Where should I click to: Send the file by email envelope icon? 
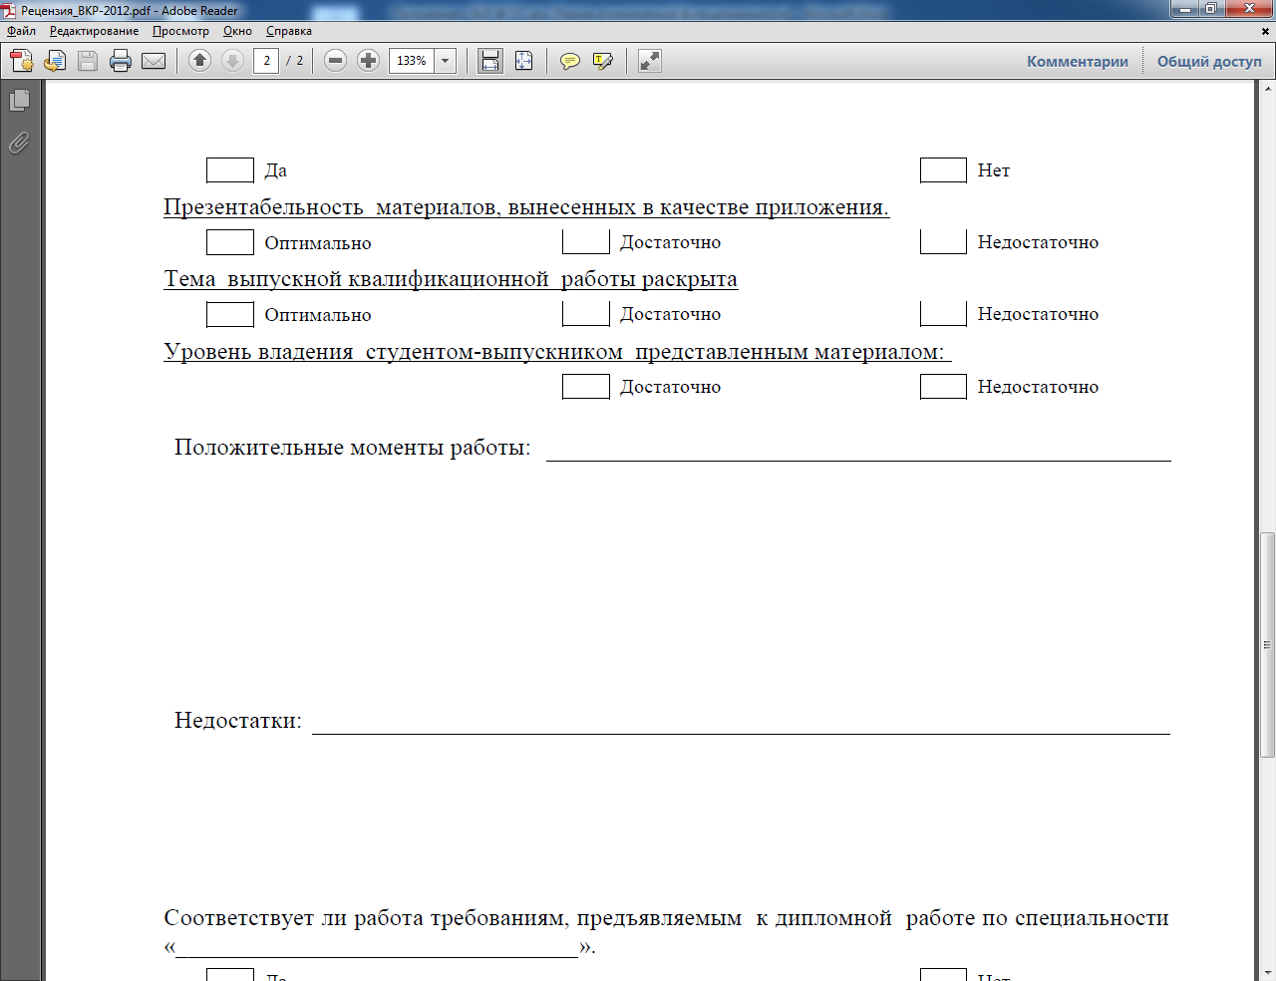[154, 61]
